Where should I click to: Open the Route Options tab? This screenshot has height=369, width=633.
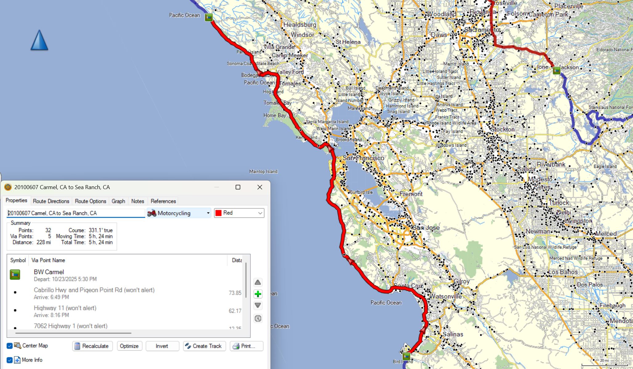tap(90, 201)
